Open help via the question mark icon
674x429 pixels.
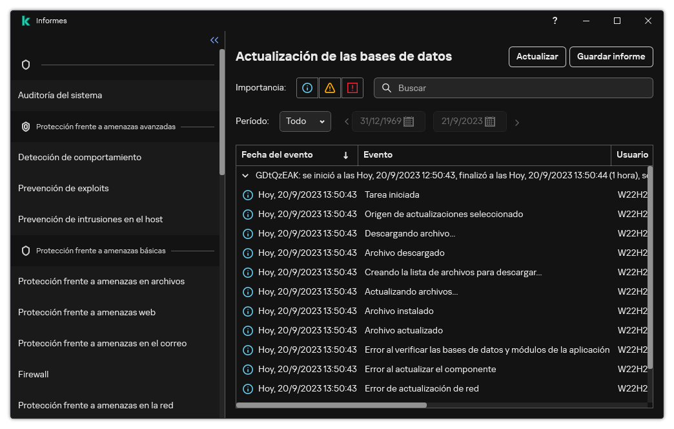pyautogui.click(x=555, y=21)
